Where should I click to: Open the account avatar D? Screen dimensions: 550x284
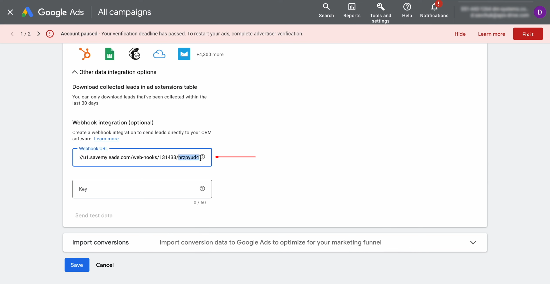tap(540, 12)
